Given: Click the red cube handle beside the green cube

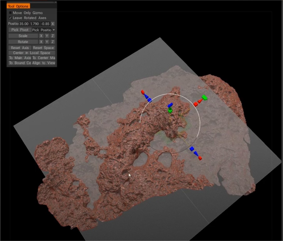Looking at the screenshot, I should click(x=196, y=104).
